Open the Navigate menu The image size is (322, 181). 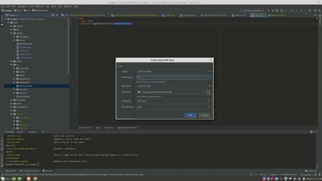coord(22,7)
